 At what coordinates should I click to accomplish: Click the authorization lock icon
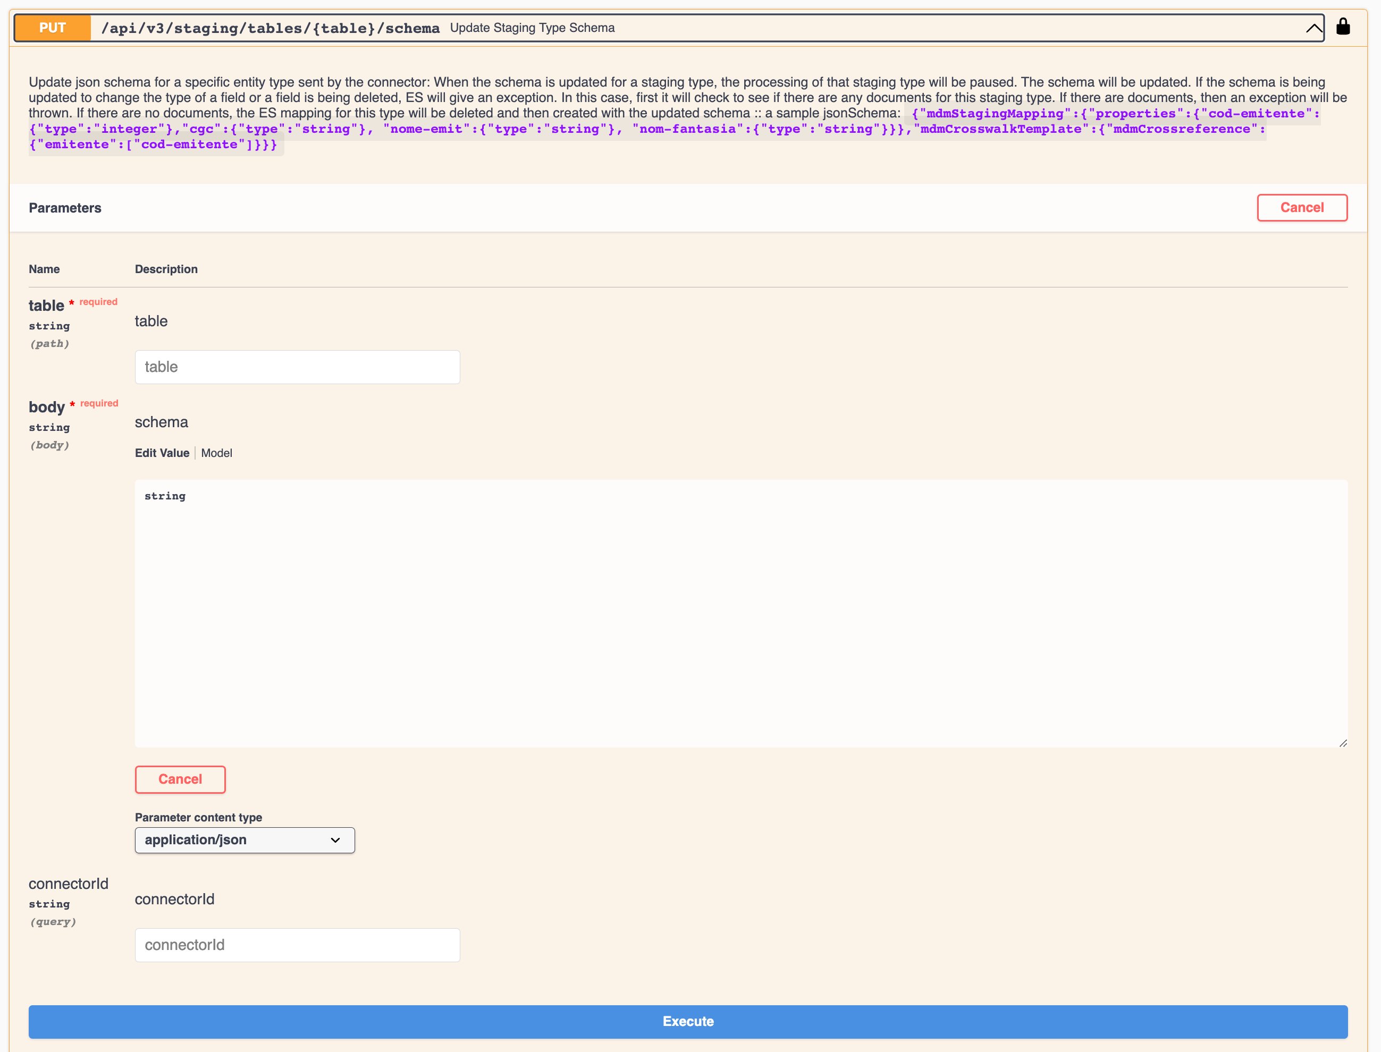pos(1343,27)
